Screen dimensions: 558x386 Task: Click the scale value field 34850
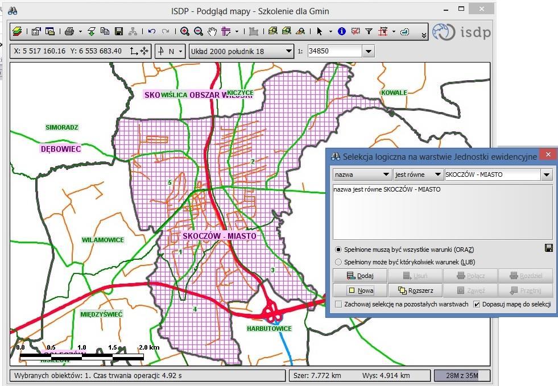click(x=335, y=51)
